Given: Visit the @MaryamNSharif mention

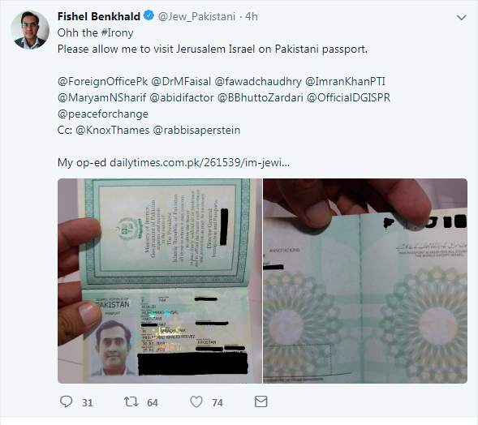Looking at the screenshot, I should tap(101, 98).
